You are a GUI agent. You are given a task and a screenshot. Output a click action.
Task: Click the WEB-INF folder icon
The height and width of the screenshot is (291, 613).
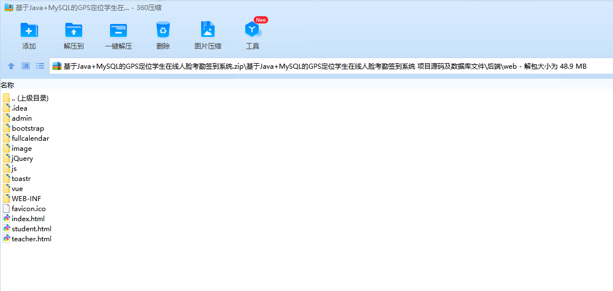point(6,199)
